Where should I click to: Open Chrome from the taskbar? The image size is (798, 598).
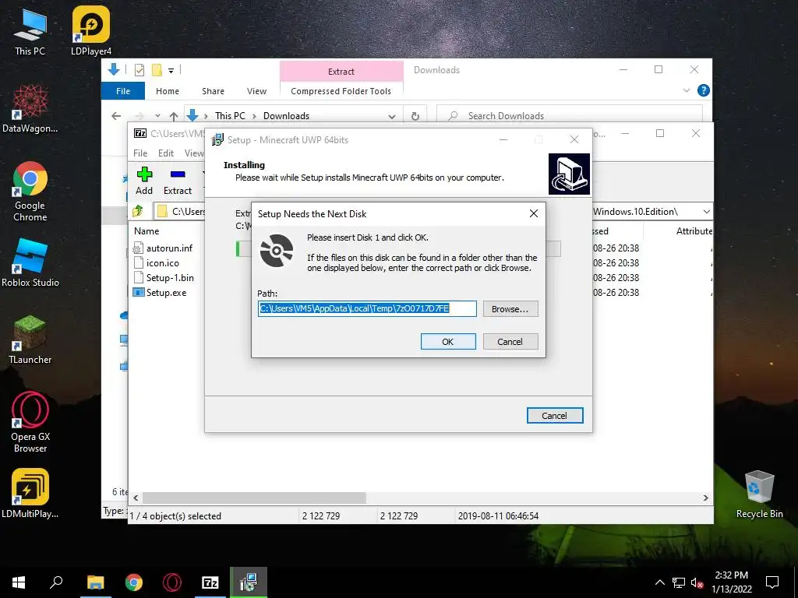134,582
